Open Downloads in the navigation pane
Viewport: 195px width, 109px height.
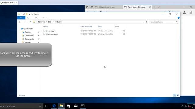[x=29, y=36]
